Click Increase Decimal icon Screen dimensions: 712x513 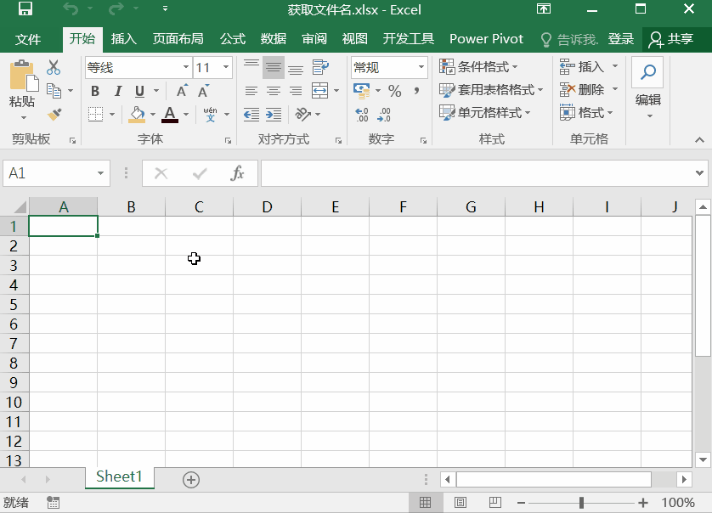(x=361, y=115)
